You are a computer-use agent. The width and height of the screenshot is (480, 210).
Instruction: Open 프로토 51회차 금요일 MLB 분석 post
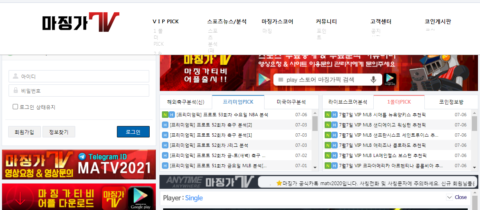[x=218, y=166]
